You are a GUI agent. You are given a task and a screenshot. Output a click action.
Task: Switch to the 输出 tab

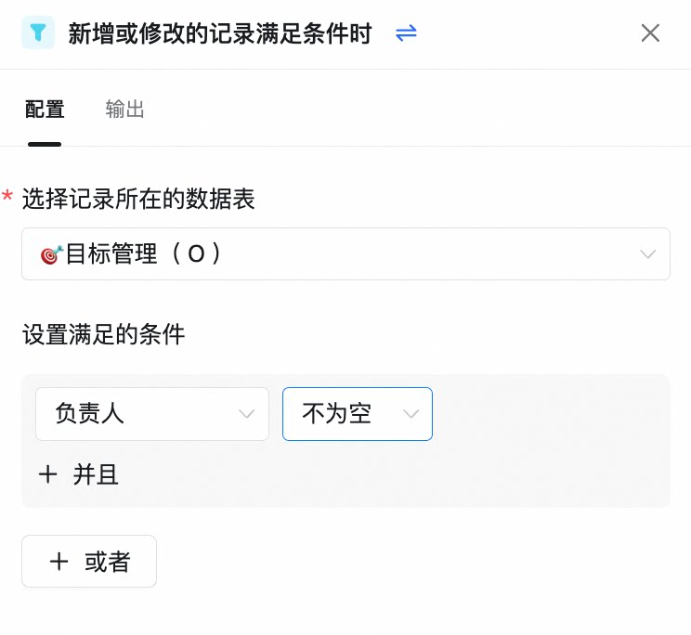(124, 109)
